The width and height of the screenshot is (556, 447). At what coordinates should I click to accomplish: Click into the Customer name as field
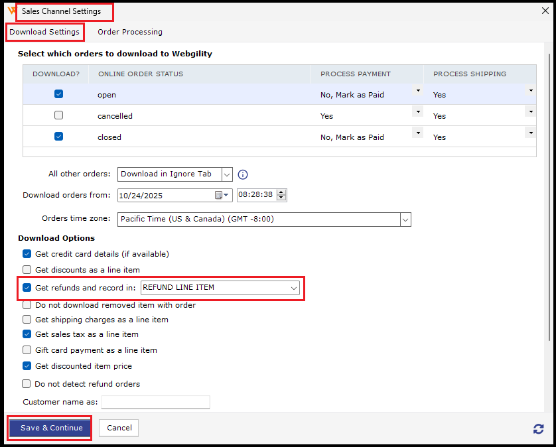point(155,402)
